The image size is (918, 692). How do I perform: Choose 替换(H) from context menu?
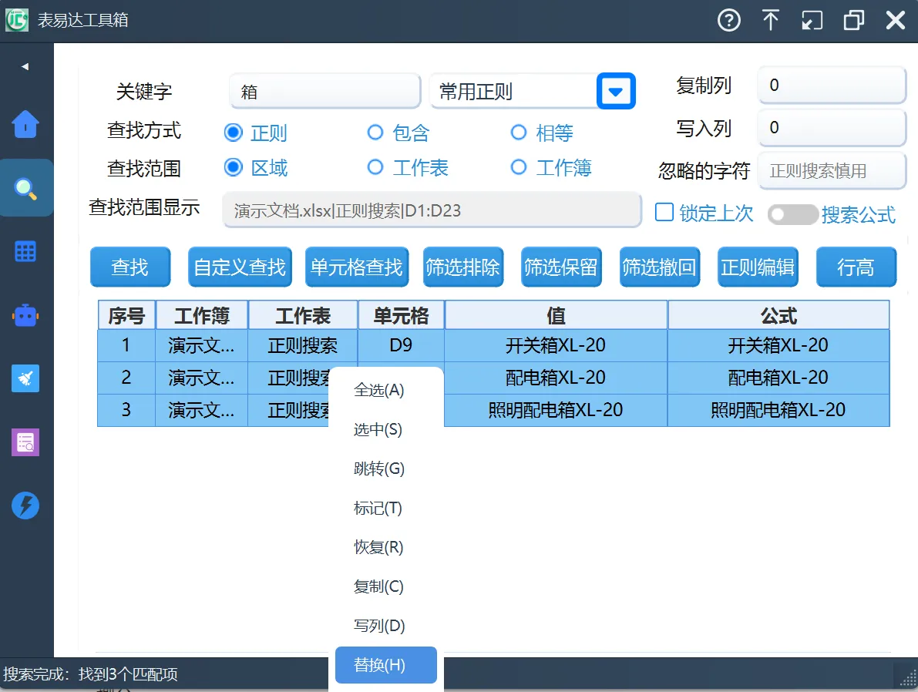tap(386, 665)
